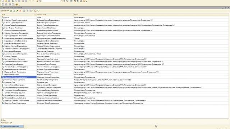Click the magnifier icon left of search field
The height and width of the screenshot is (129, 230).
pos(40,1)
